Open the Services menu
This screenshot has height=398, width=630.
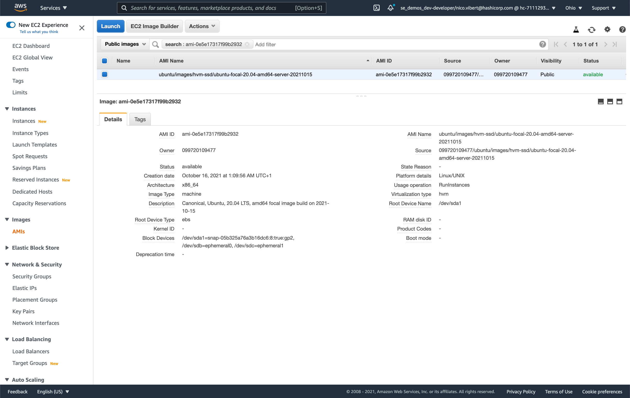[x=53, y=8]
